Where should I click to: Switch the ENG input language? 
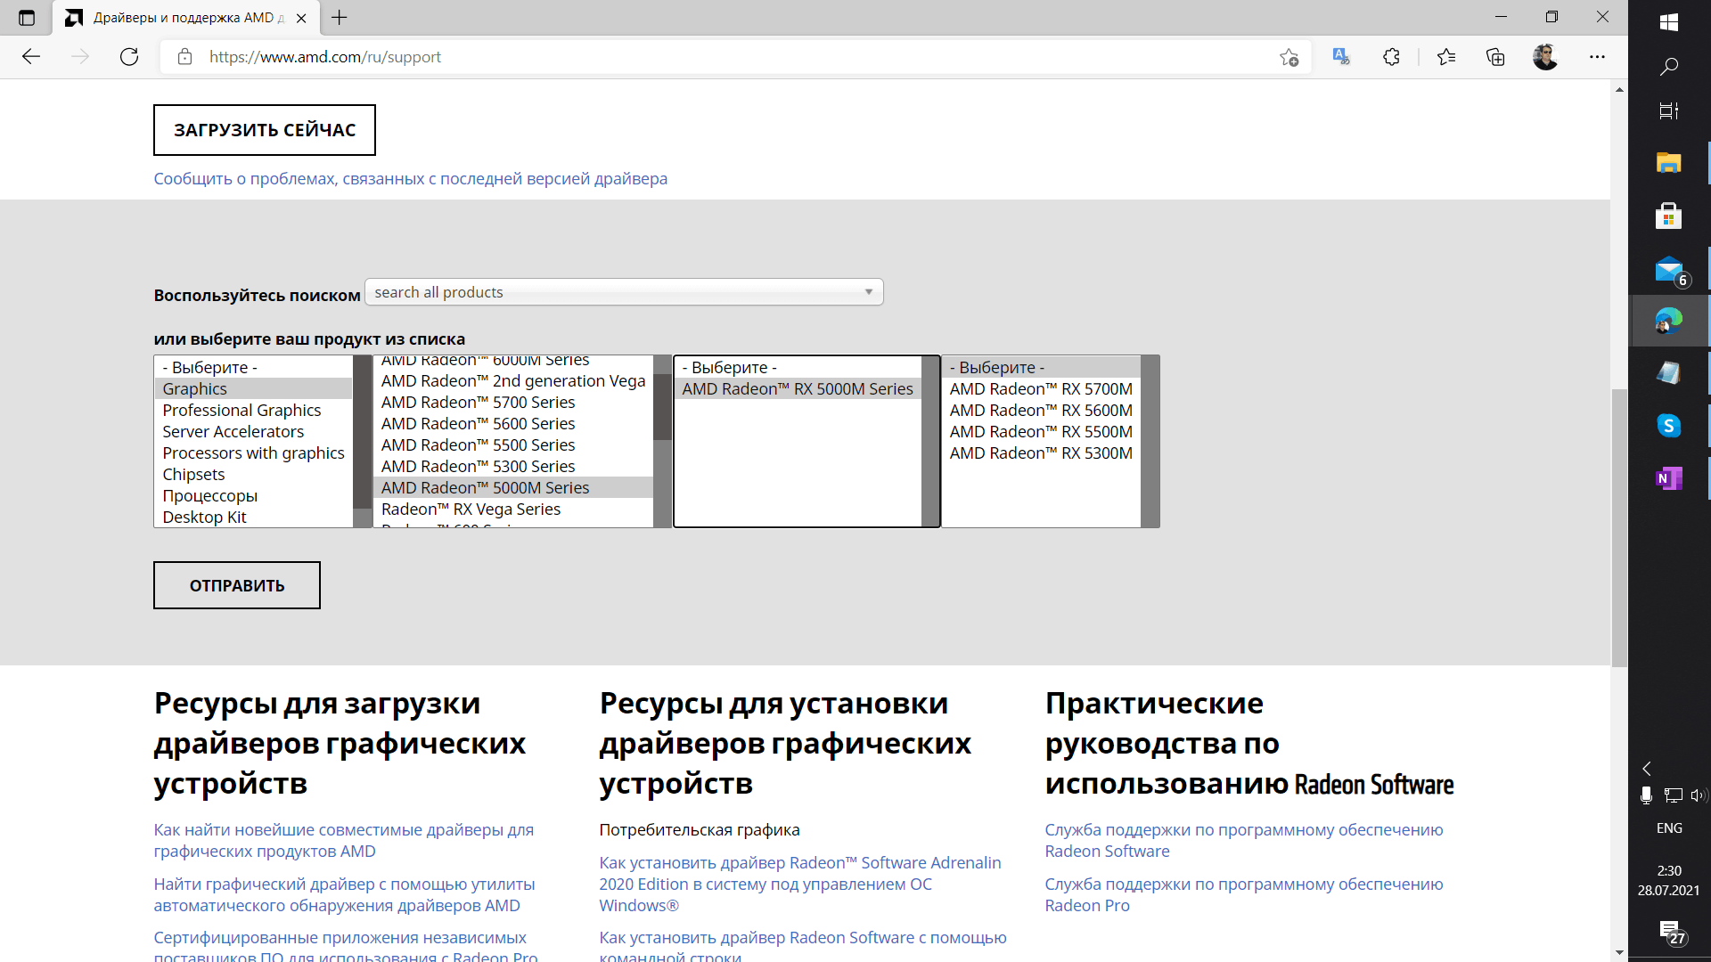pos(1669,828)
